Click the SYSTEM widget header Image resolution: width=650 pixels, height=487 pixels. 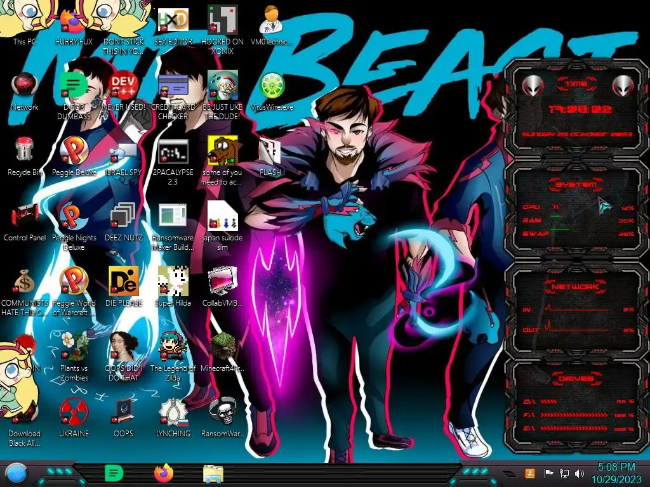(576, 185)
